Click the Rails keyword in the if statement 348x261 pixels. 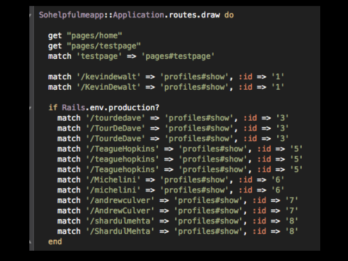[x=73, y=108]
